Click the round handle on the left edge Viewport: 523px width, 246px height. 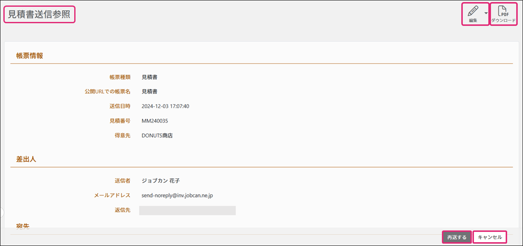1,212
